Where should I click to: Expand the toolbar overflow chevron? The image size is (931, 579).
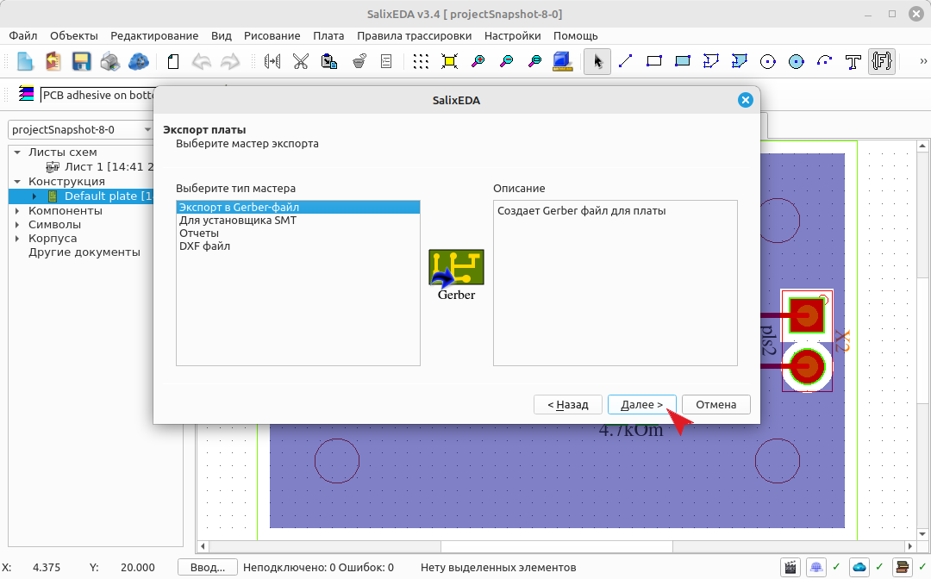tap(922, 61)
